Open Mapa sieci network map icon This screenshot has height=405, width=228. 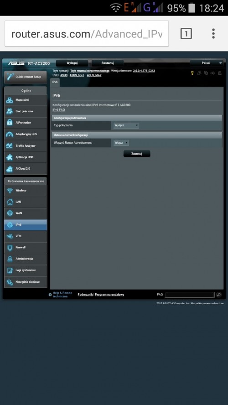click(10, 100)
